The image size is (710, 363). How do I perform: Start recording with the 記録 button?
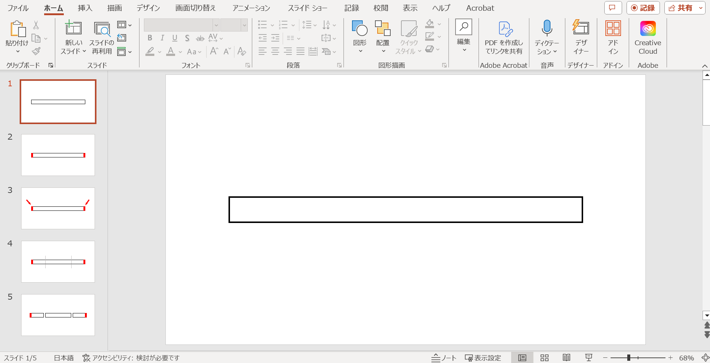tap(644, 8)
